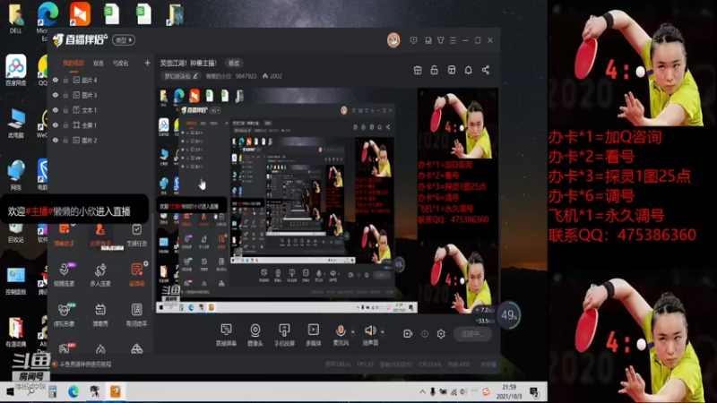Open hamburger menu in title bar
The width and height of the screenshot is (717, 403).
pyautogui.click(x=453, y=40)
